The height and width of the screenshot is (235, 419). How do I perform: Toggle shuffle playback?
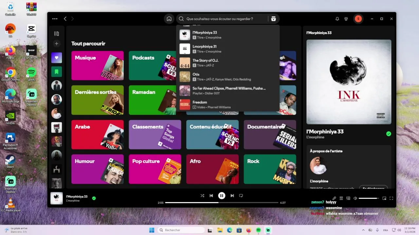(202, 196)
